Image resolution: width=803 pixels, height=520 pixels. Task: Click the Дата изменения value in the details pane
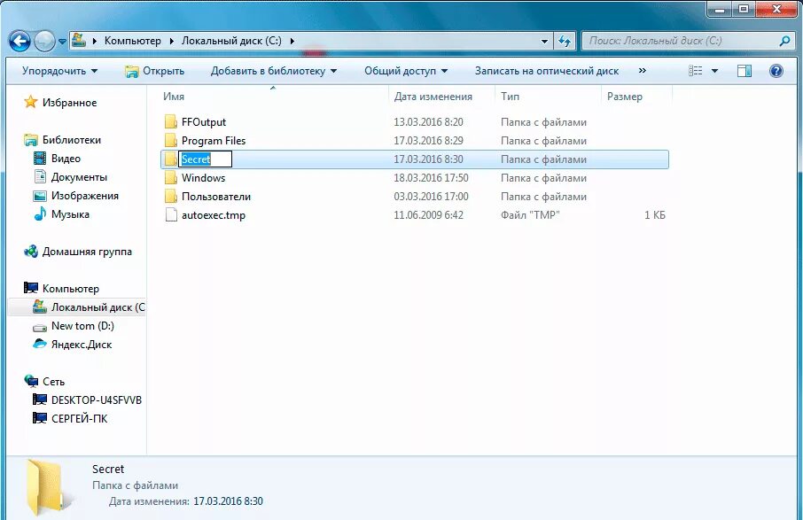click(228, 501)
